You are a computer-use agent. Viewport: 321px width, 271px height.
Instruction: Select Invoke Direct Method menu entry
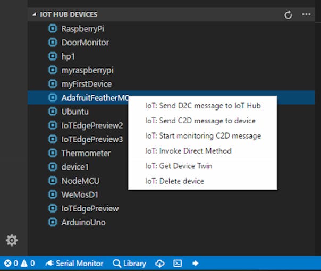pyautogui.click(x=188, y=151)
